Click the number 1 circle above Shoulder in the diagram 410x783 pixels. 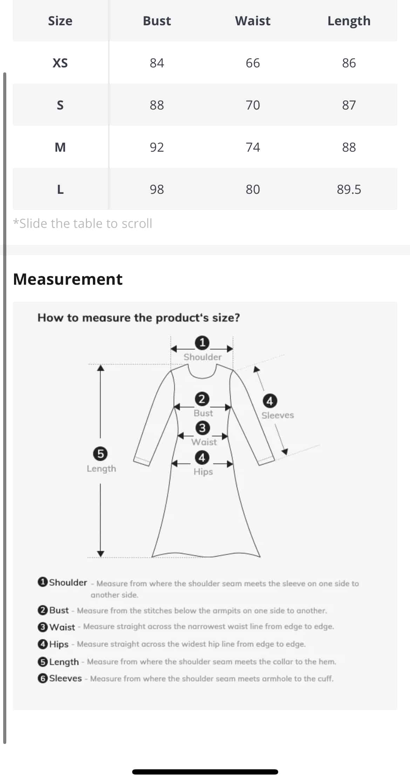(202, 342)
